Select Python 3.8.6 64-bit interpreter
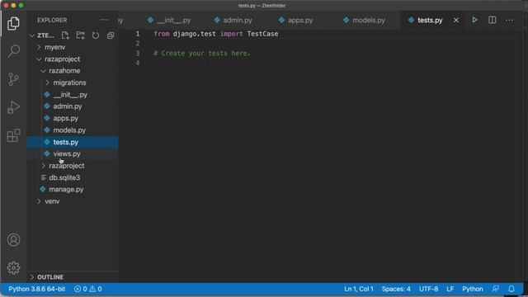Image resolution: width=528 pixels, height=297 pixels. pos(36,289)
